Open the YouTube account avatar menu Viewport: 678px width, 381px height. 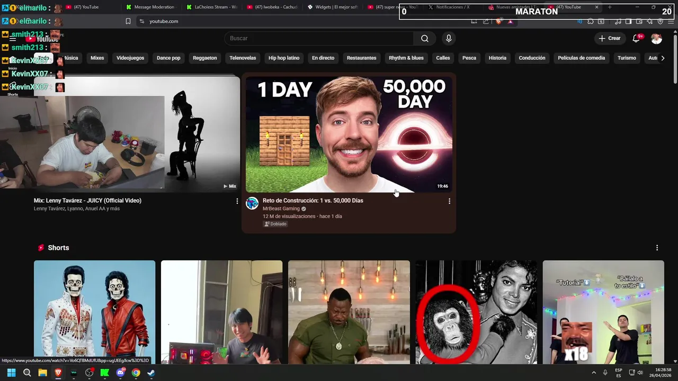point(656,38)
